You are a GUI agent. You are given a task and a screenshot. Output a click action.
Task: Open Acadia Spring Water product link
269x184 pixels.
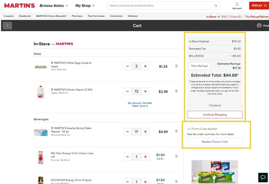click(71, 130)
